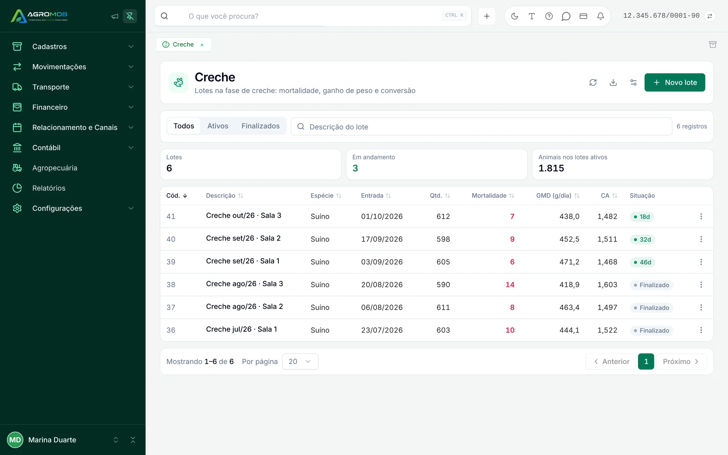The width and height of the screenshot is (728, 455).
Task: Switch company via swap arrows icon
Action: (709, 16)
